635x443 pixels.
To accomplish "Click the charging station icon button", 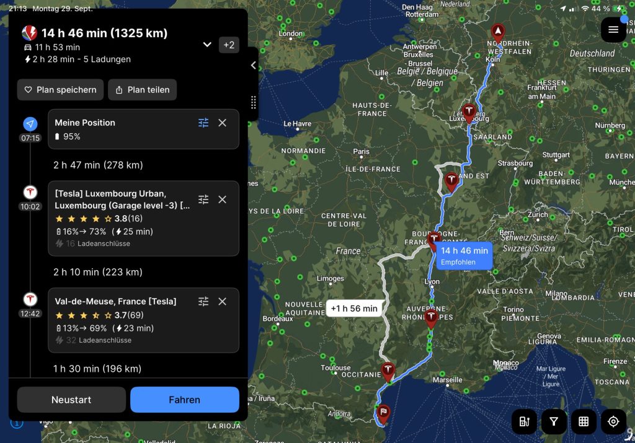I will (x=524, y=422).
